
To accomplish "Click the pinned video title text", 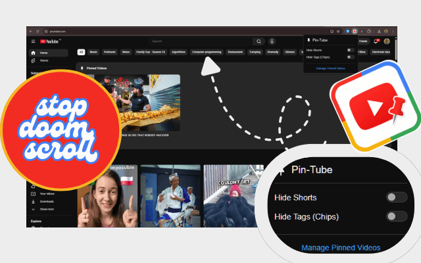I will pyautogui.click(x=145, y=135).
